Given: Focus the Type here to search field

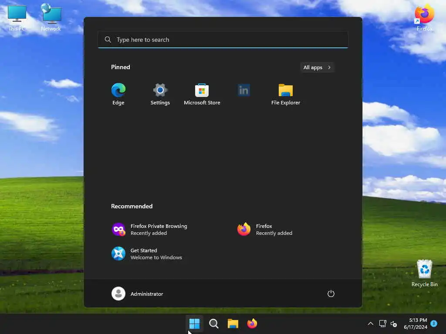Looking at the screenshot, I should [x=223, y=40].
